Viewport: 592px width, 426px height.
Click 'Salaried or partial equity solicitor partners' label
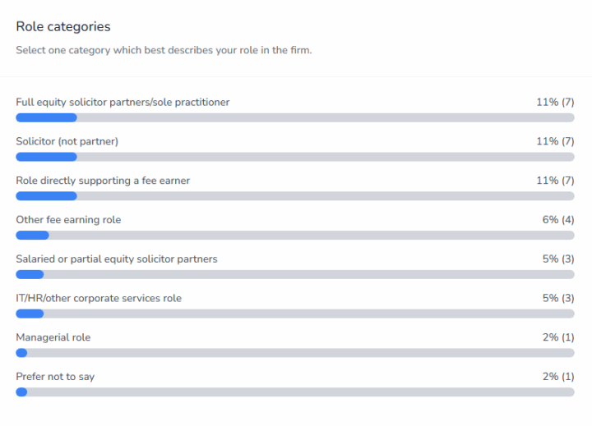pyautogui.click(x=117, y=259)
